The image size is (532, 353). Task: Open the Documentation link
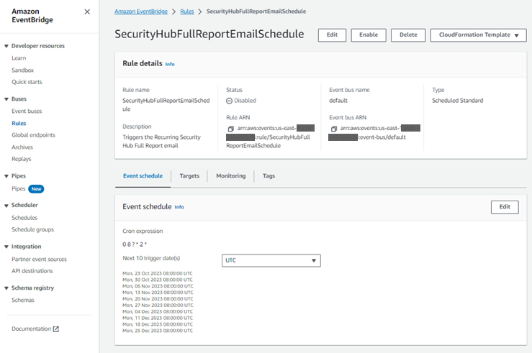click(x=31, y=329)
